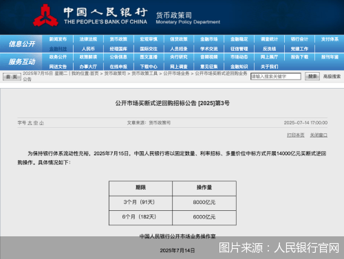Viewport: 344px width, 259px height.
Task: Select the 金融科技 nav link
Action: tap(58, 49)
